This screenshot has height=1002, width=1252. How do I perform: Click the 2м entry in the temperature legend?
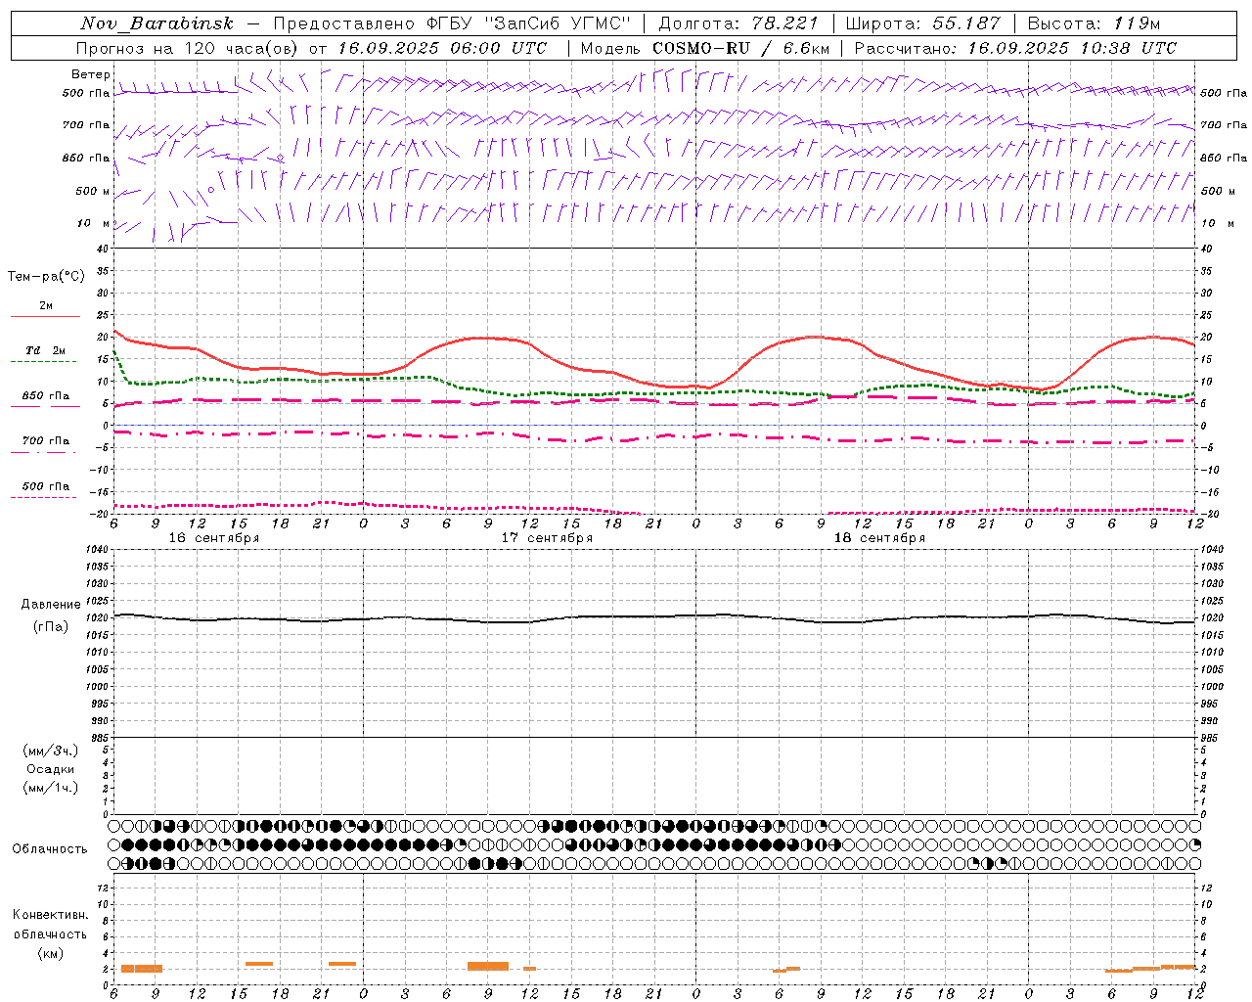tap(46, 306)
